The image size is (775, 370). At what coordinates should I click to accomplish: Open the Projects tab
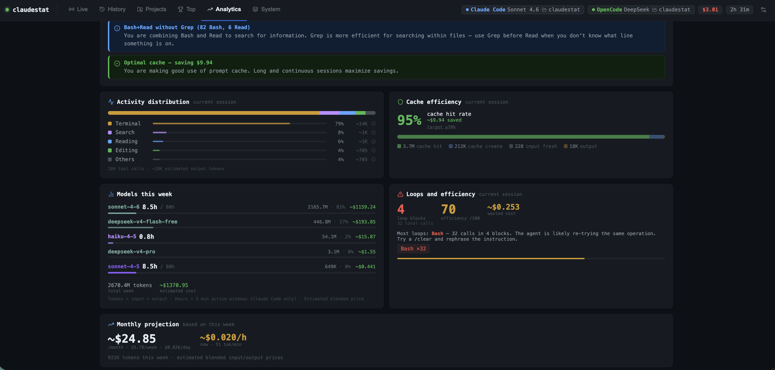click(x=152, y=9)
